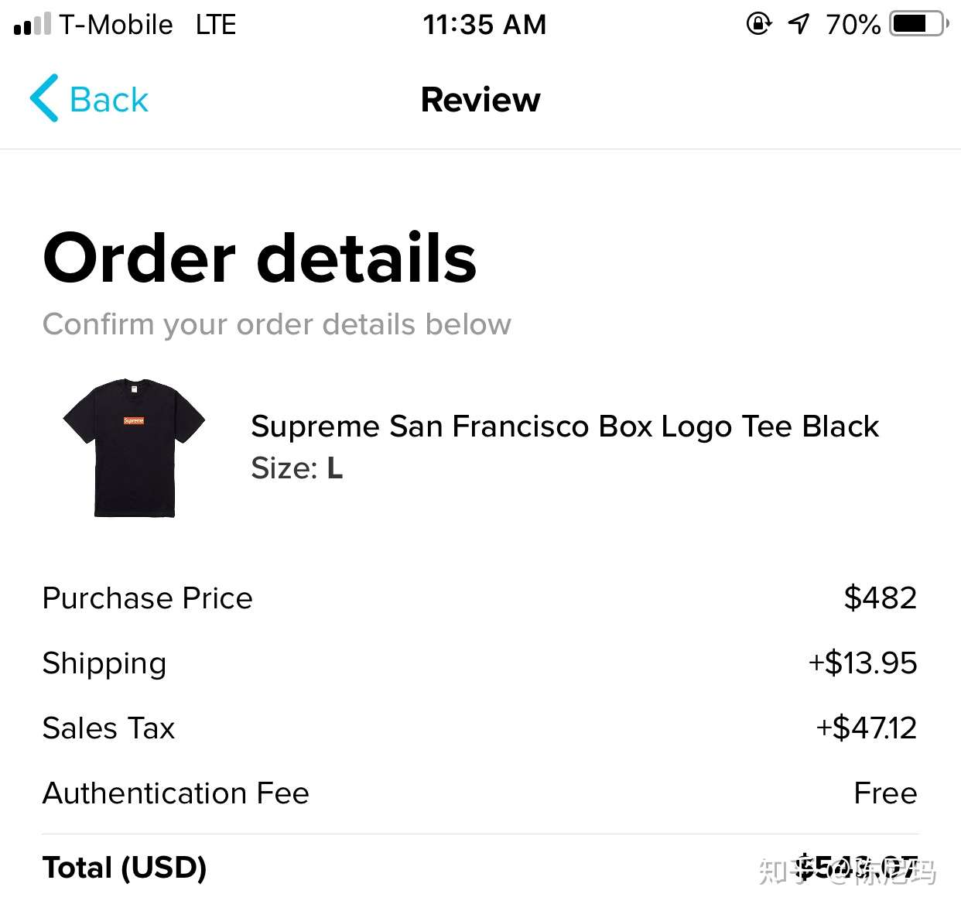Tap the +$47.12 sales tax amount
961x911 pixels.
click(866, 728)
